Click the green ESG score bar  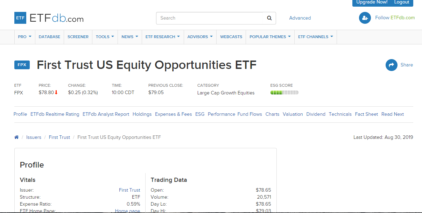click(284, 93)
